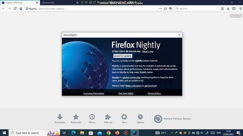243x136 pixels.
Task: Open clock and date showing 13:24
Action: pos(228,133)
